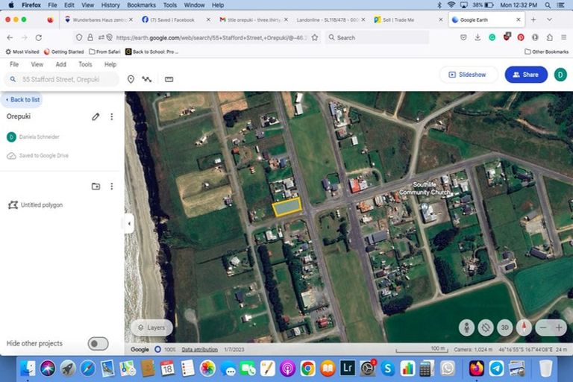Viewport: 573px width, 382px height.
Task: Open Orepuki project three-dot menu
Action: click(112, 116)
